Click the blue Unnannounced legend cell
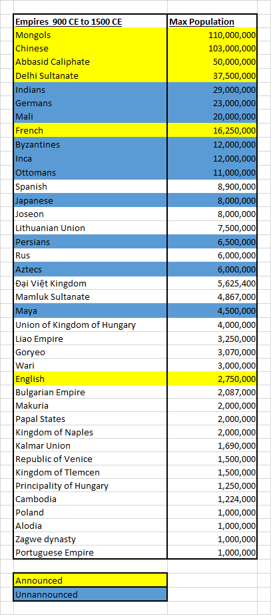The height and width of the screenshot is (615, 271). 91,594
